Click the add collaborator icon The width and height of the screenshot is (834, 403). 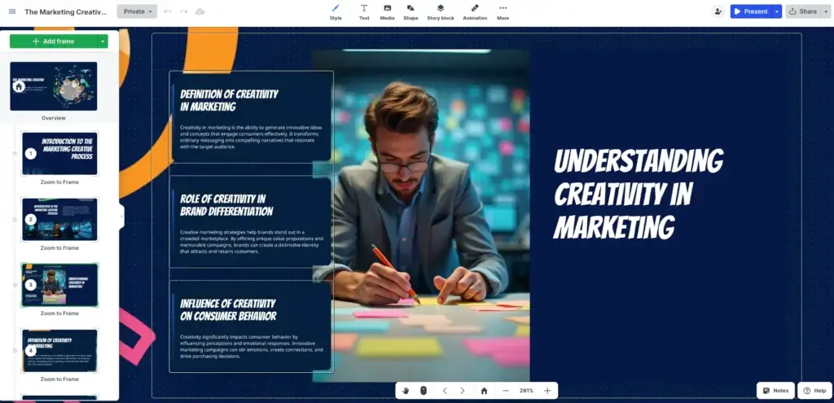coord(718,11)
